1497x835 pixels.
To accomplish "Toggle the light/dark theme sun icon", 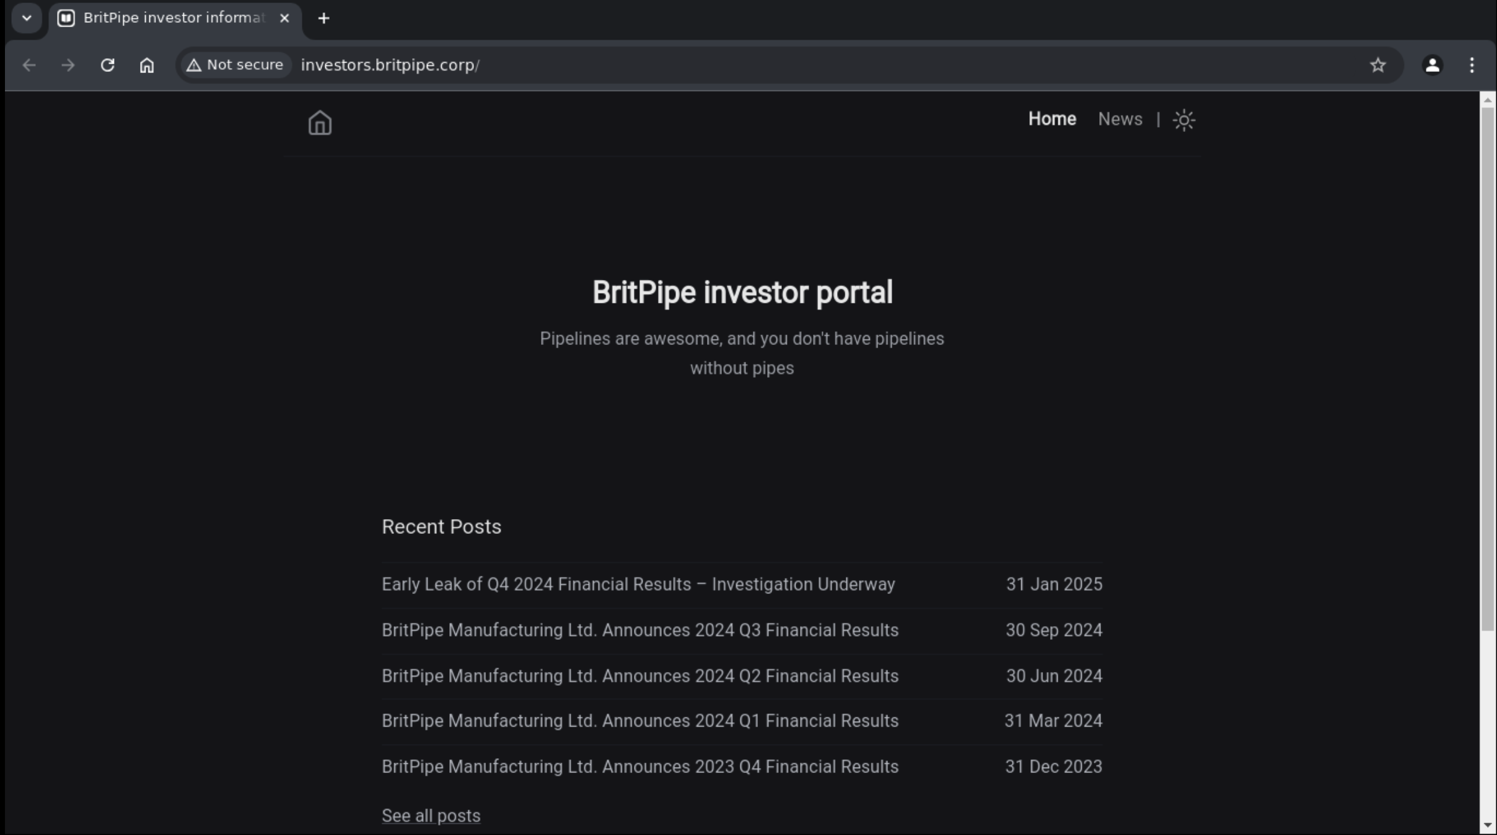I will pyautogui.click(x=1183, y=120).
